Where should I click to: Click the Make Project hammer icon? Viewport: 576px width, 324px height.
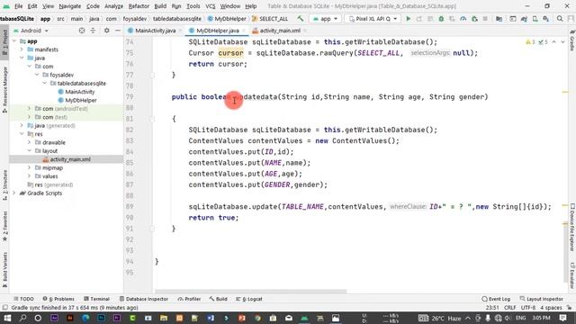(x=300, y=19)
